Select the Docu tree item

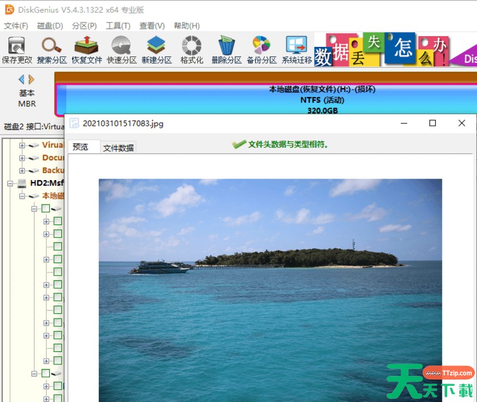tap(53, 158)
